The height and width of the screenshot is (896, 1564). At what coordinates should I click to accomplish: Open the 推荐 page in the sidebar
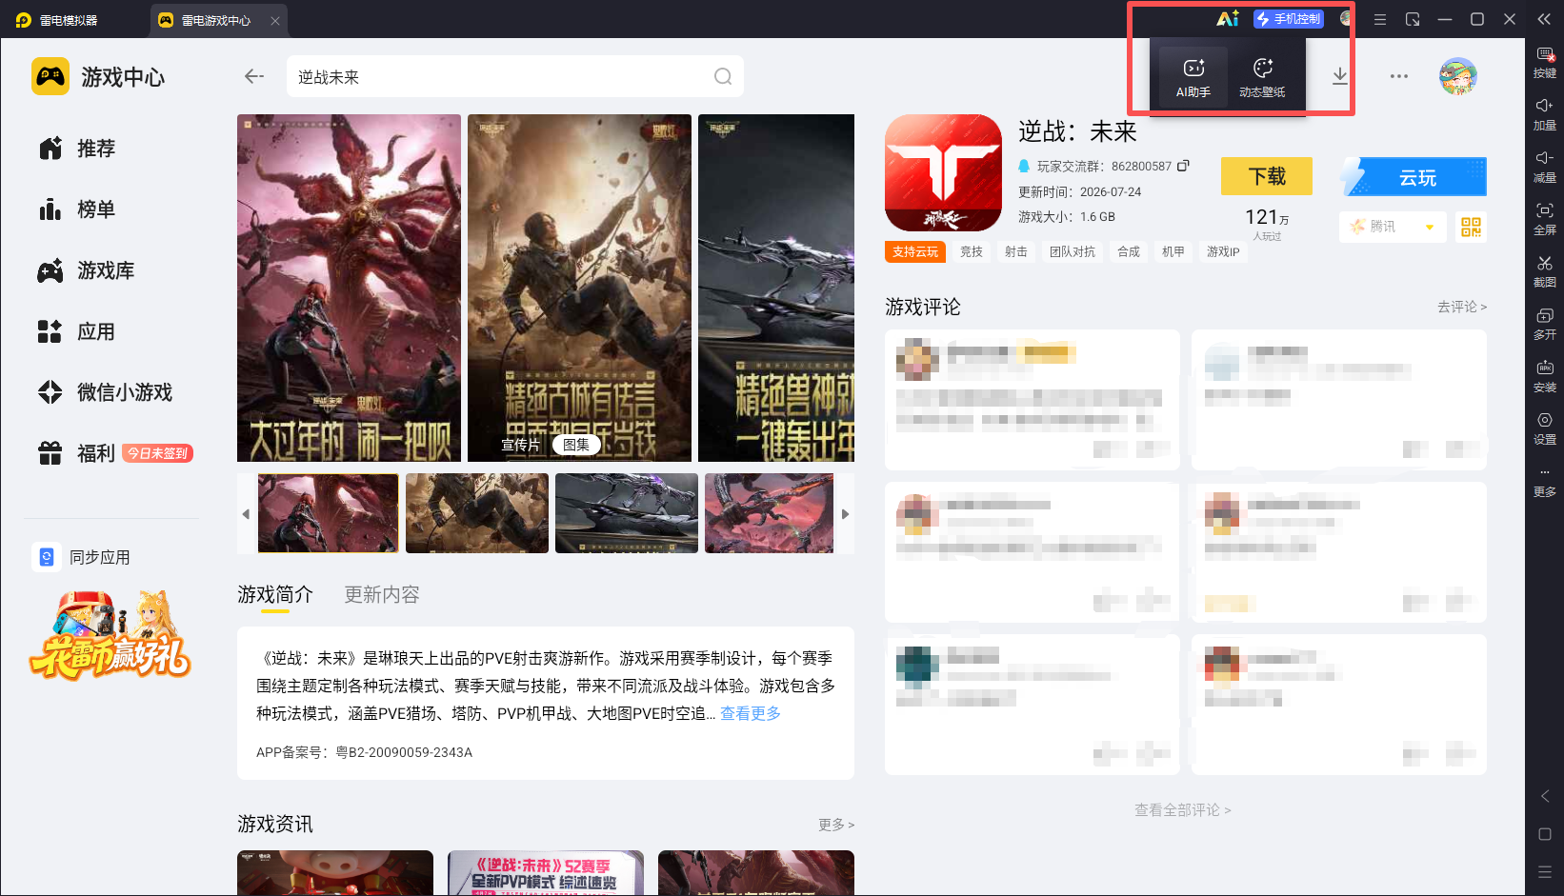(76, 149)
